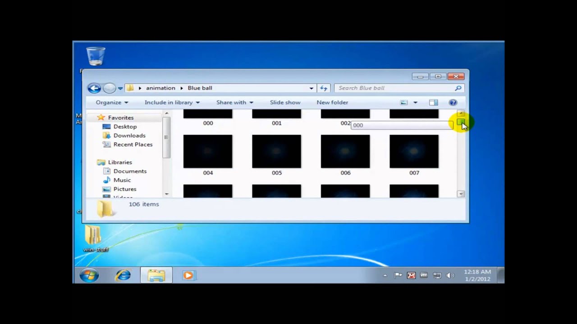Open Explorer help question mark icon

tap(453, 103)
